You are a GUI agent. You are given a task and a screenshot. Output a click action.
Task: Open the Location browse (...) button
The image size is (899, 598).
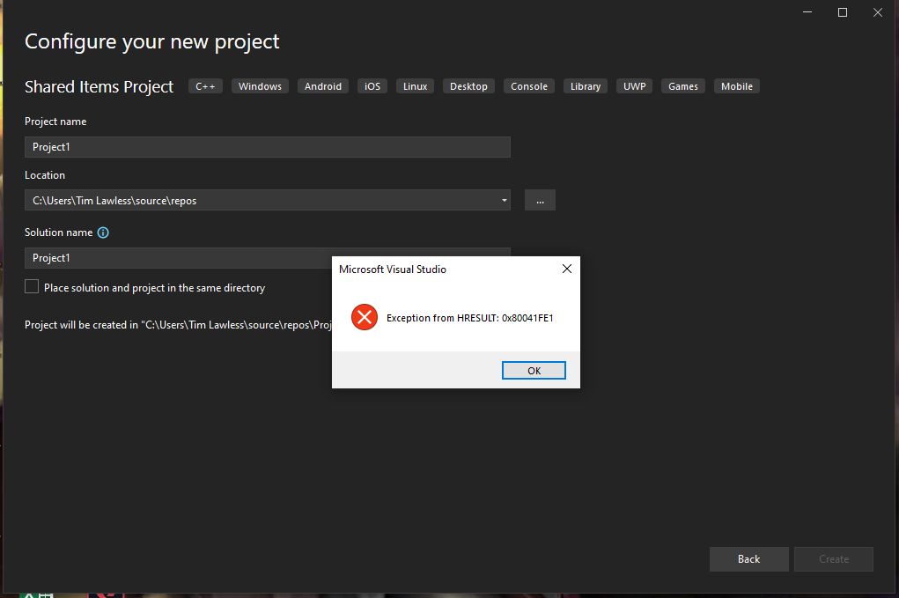[540, 200]
